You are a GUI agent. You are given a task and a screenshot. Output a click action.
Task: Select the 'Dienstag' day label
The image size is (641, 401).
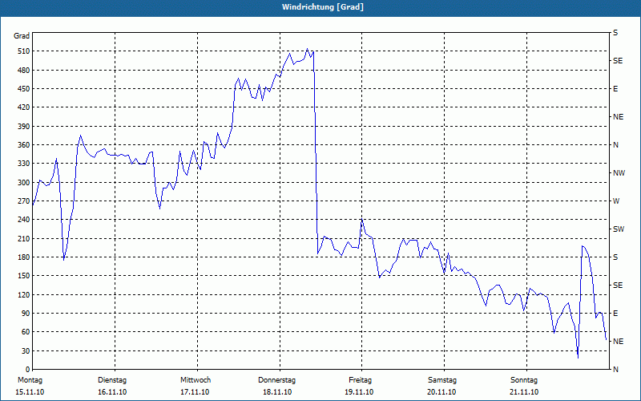(x=112, y=380)
